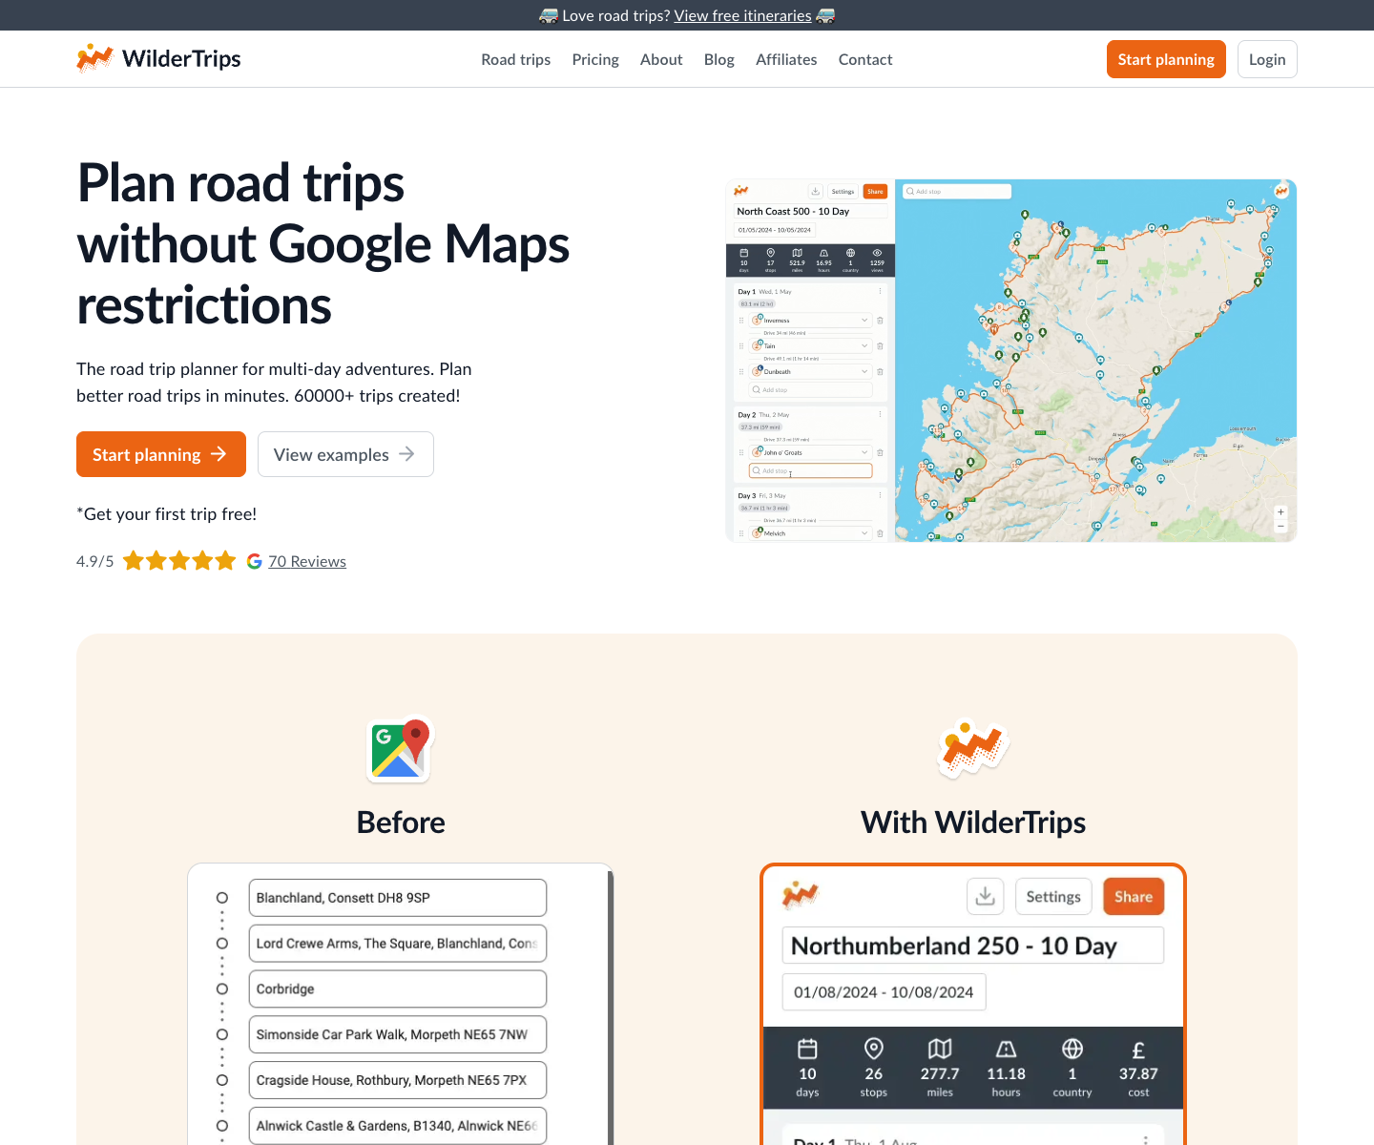Click the North Coast 500 map screenshot
This screenshot has width=1374, height=1145.
pyautogui.click(x=1011, y=361)
